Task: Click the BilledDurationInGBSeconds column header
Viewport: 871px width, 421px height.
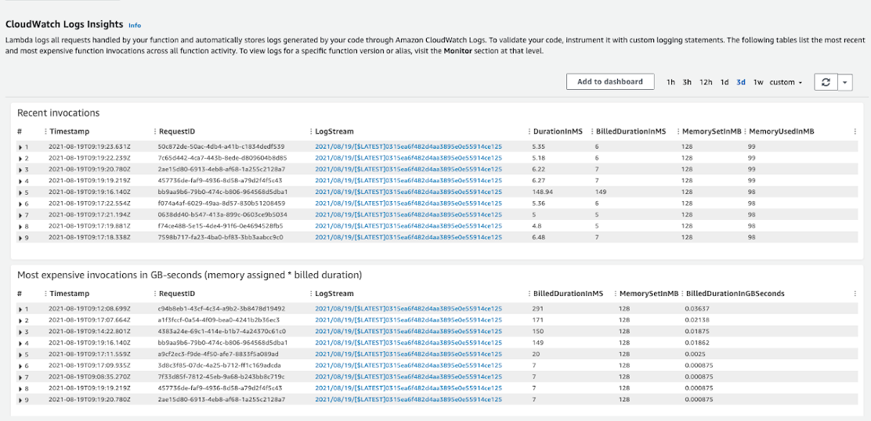Action: 735,293
